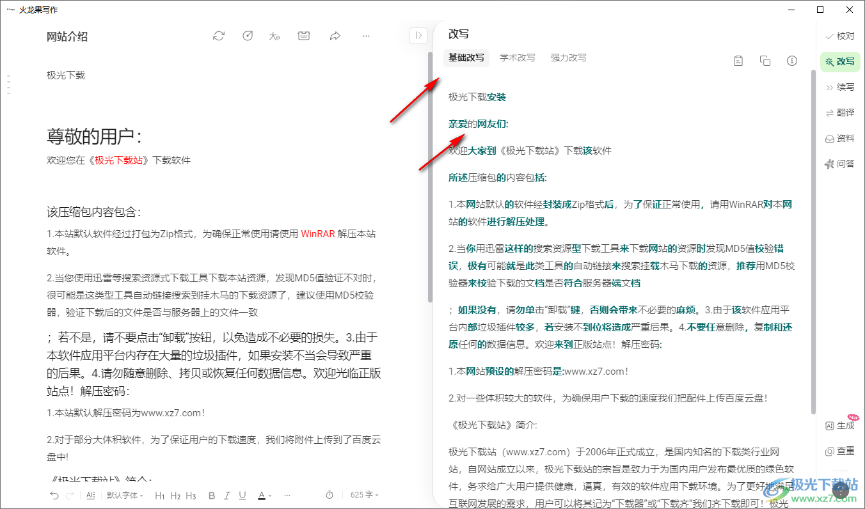
Task: Apply H2 heading style
Action: tap(175, 495)
